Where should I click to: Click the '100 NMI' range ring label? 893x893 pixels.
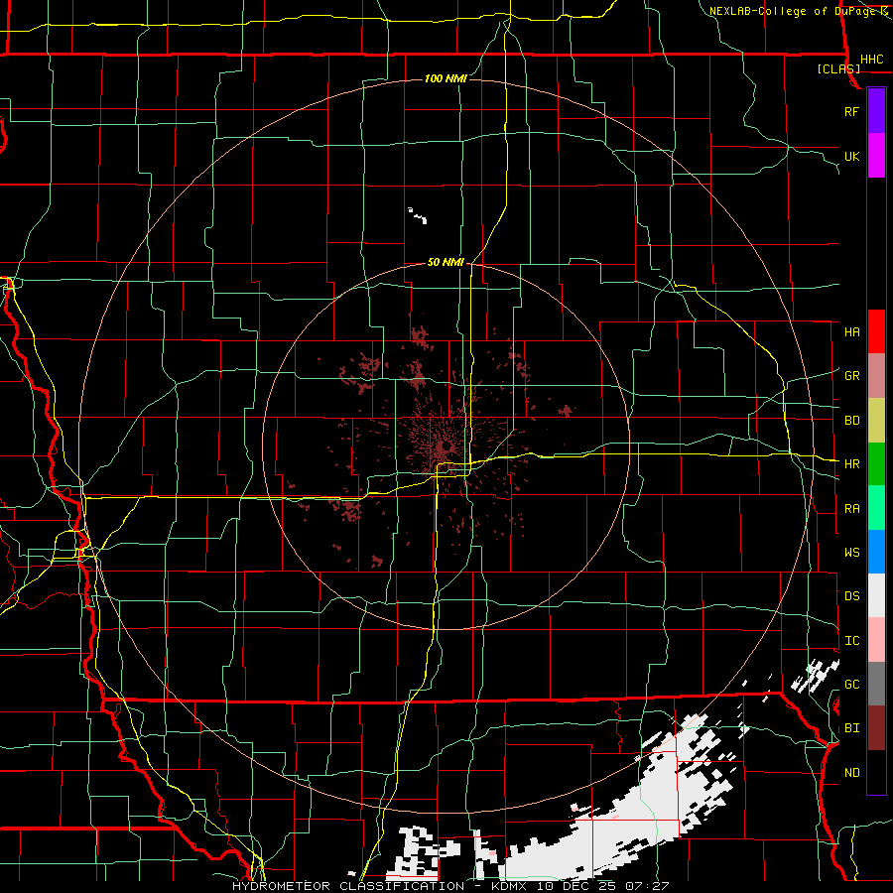(446, 78)
